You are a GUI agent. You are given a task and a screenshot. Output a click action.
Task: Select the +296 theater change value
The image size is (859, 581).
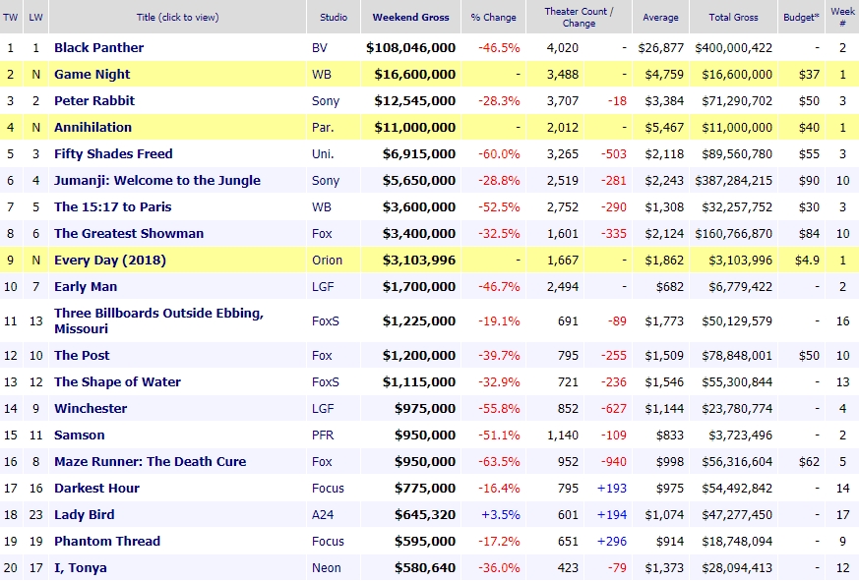[x=611, y=542]
